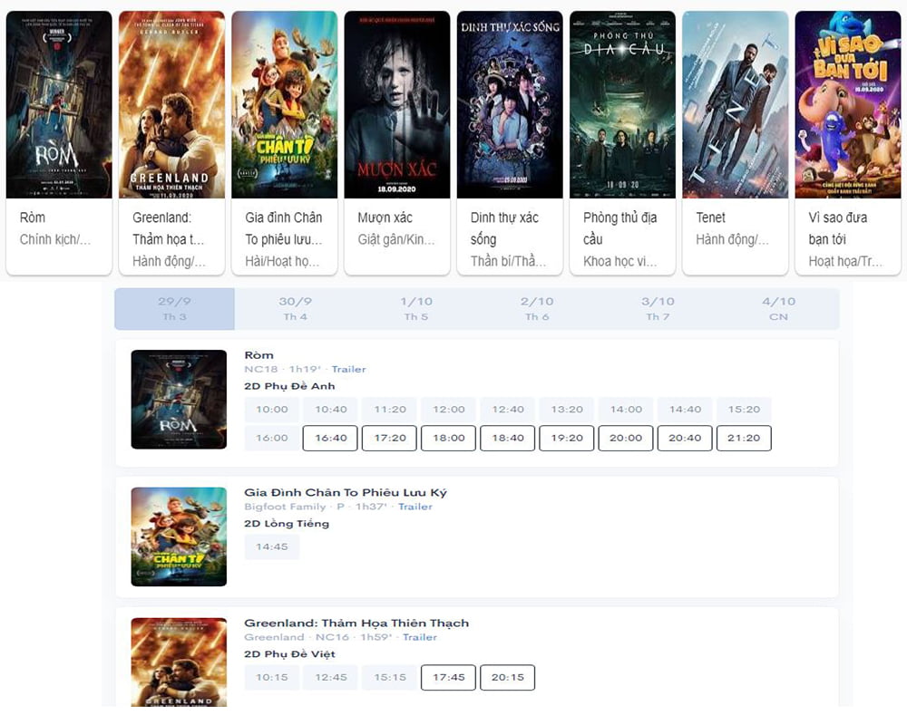
Task: Choose the 2/10 Th 6 date tab
Action: click(x=537, y=308)
